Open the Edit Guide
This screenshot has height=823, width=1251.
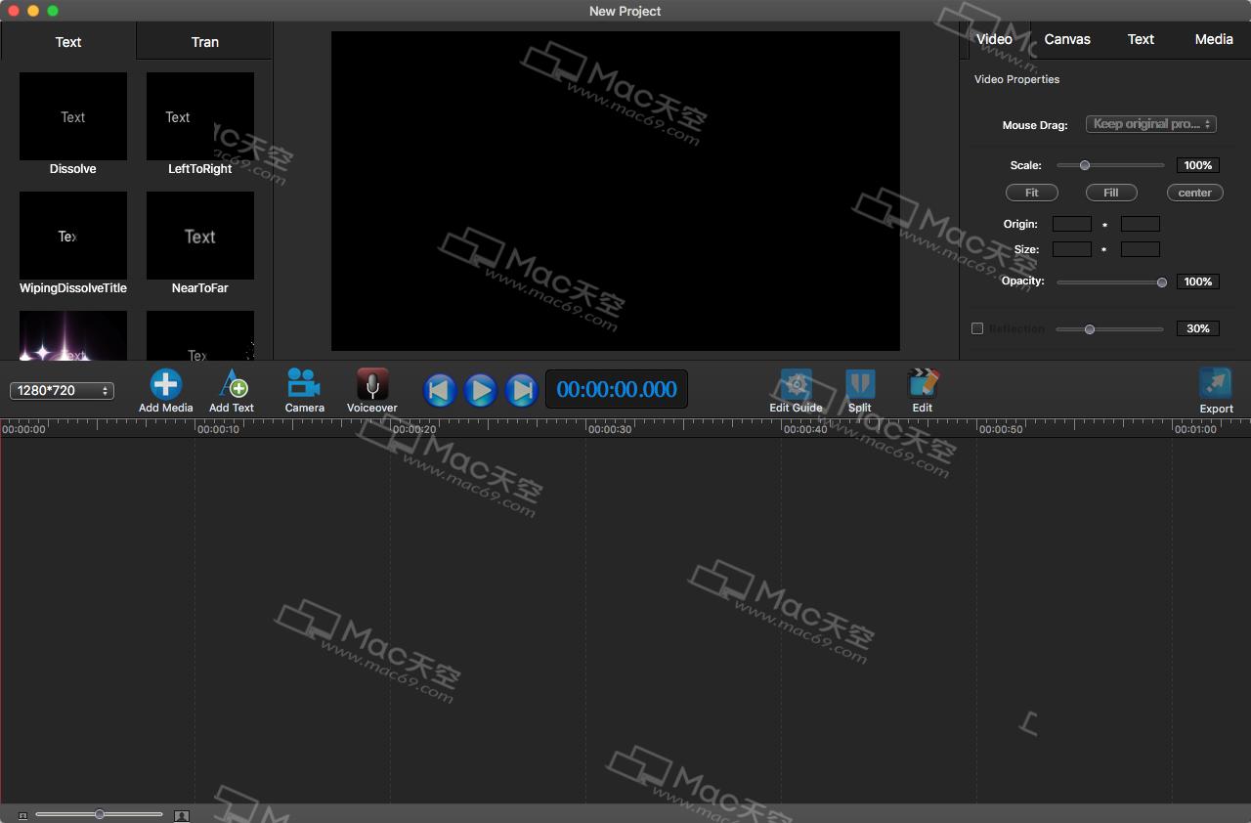tap(795, 383)
